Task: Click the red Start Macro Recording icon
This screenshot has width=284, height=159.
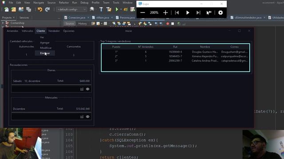Action: (168, 23)
